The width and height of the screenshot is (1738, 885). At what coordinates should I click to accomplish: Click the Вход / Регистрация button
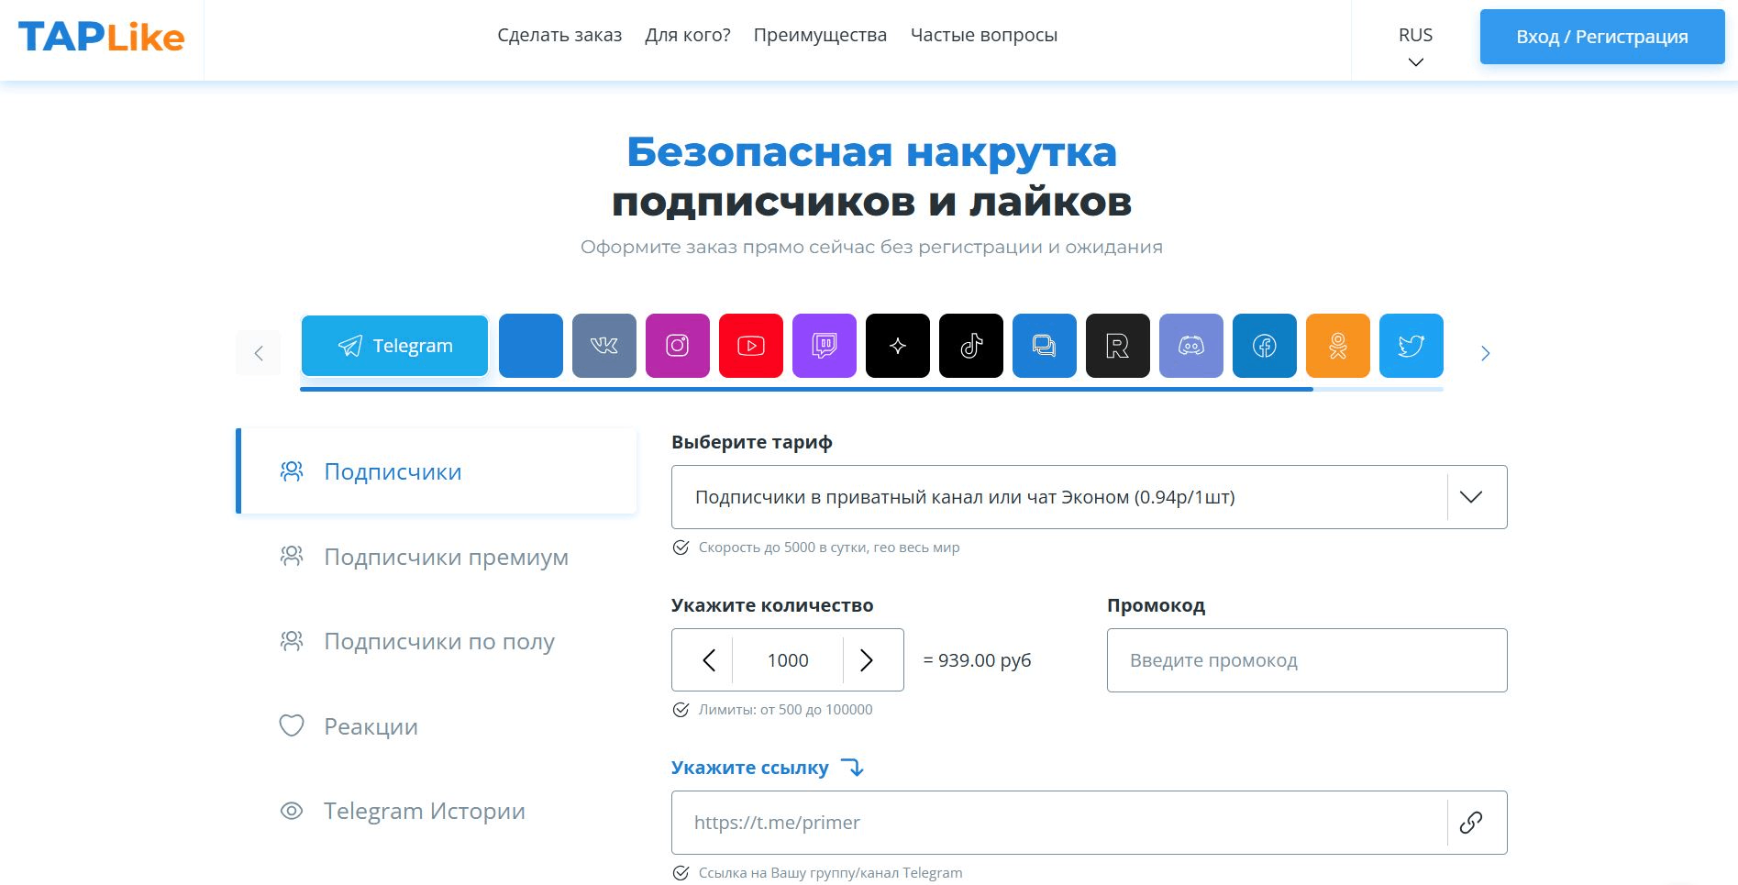coord(1602,37)
